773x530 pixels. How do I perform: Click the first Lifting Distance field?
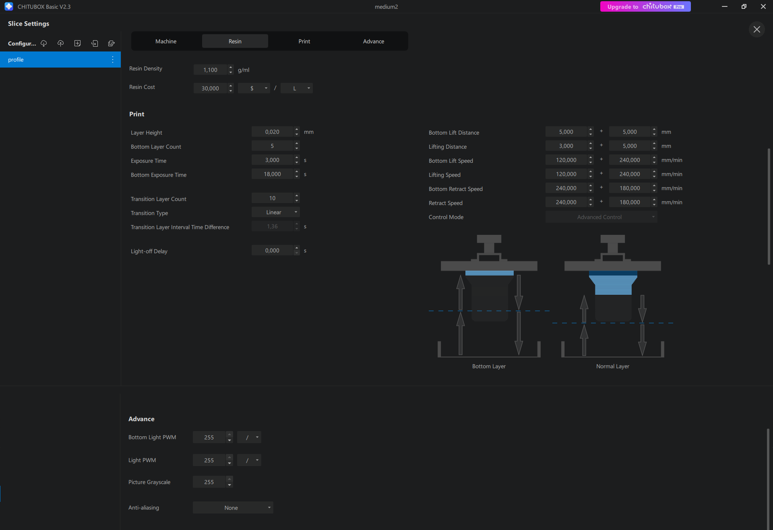(x=566, y=146)
